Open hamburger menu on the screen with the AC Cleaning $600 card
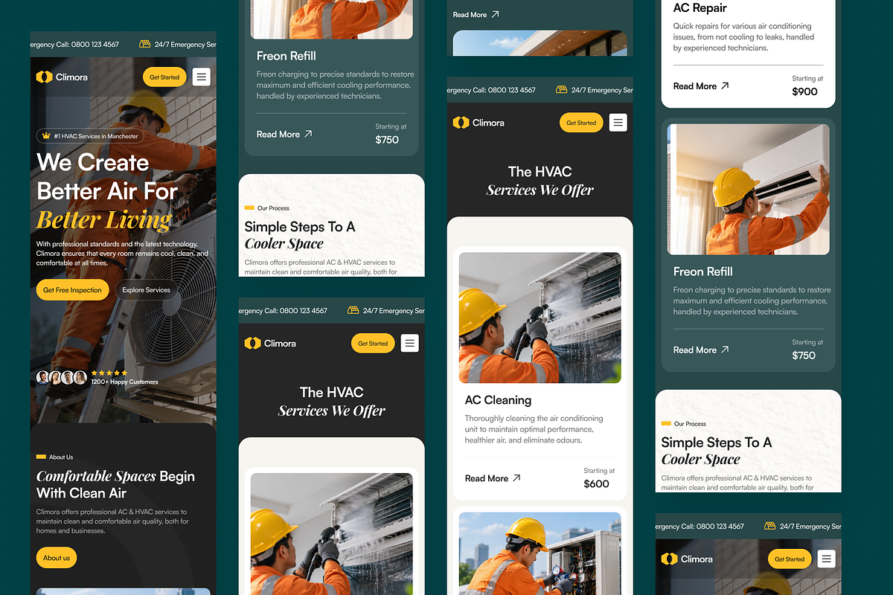This screenshot has height=595, width=893. [618, 123]
